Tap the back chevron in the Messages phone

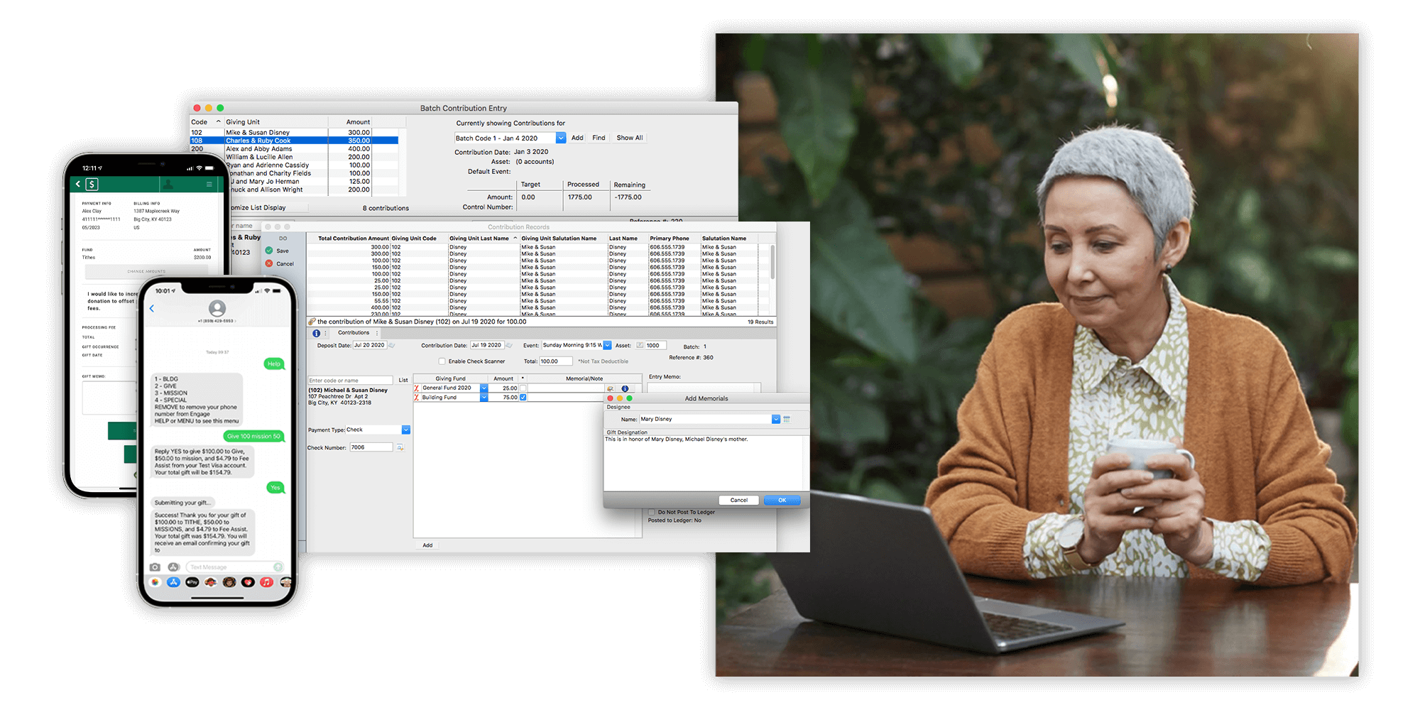coord(152,308)
